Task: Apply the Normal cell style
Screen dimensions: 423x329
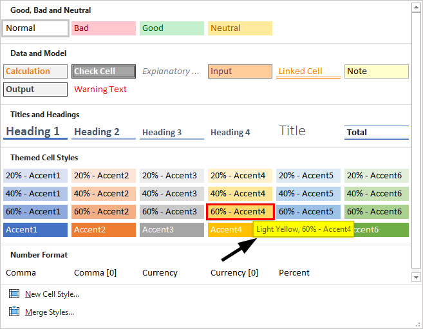Action: (x=35, y=28)
